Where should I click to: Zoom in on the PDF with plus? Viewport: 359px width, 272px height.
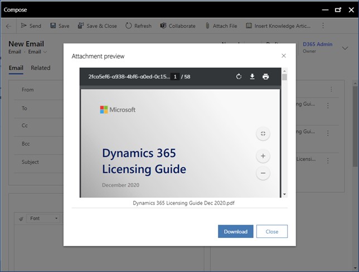coord(263,156)
